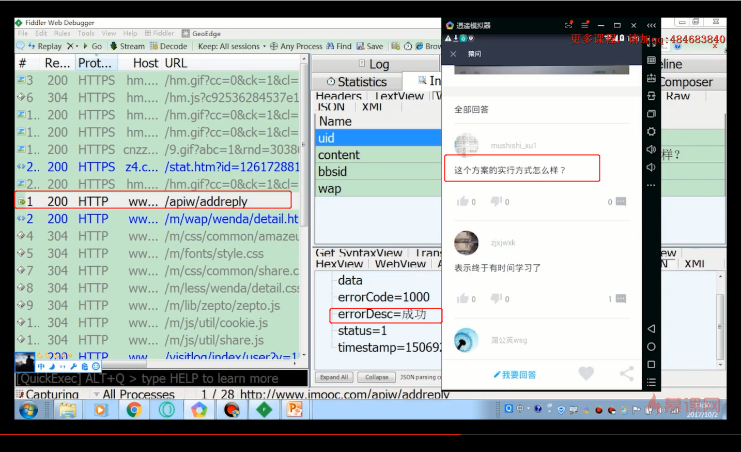The image size is (741, 452).
Task: Open the WebView response tab
Action: point(400,264)
